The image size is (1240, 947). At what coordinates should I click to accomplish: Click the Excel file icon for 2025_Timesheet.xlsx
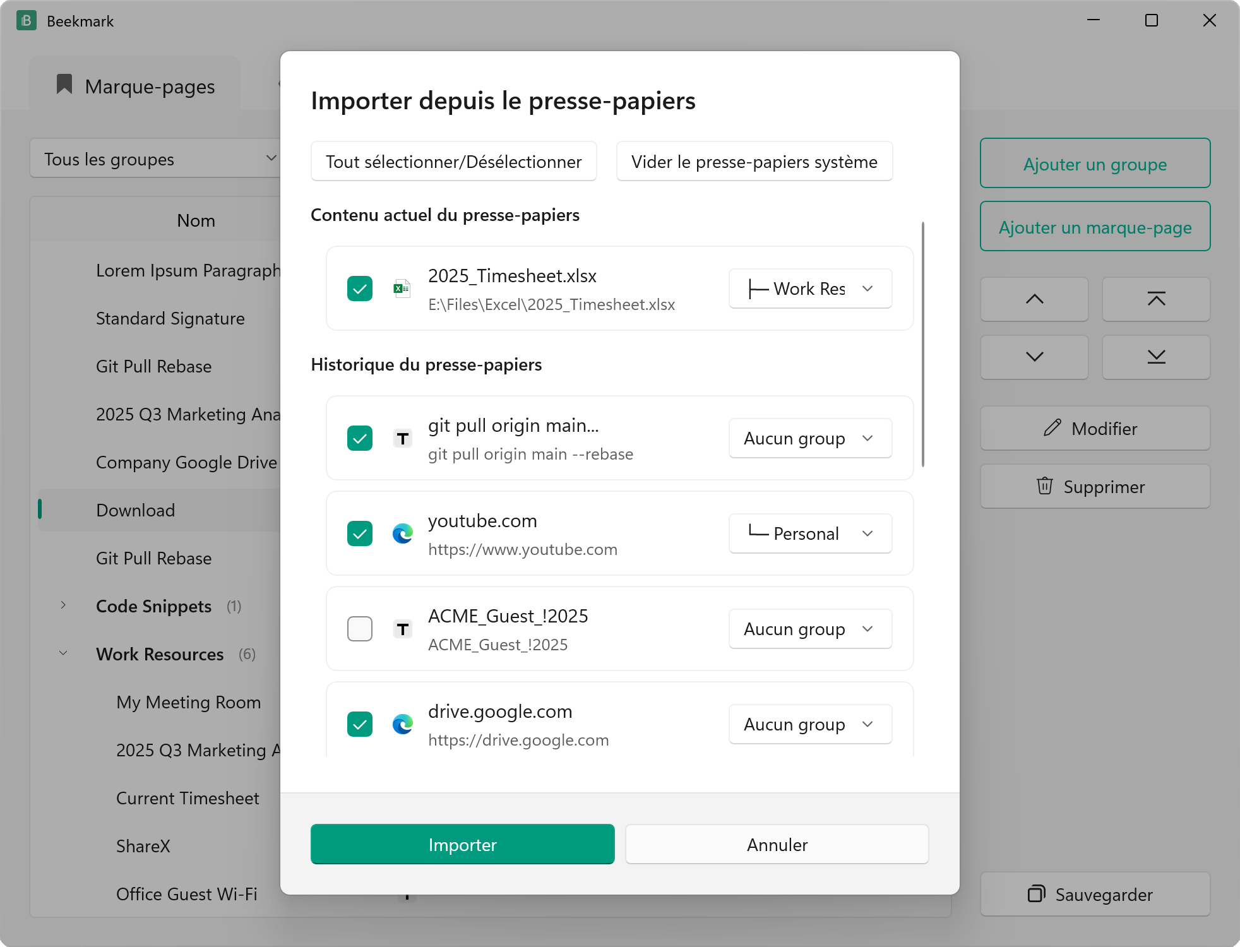(402, 289)
